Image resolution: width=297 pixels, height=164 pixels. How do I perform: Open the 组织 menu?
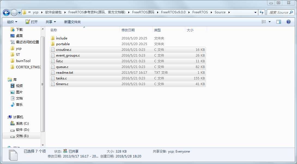click(x=12, y=22)
